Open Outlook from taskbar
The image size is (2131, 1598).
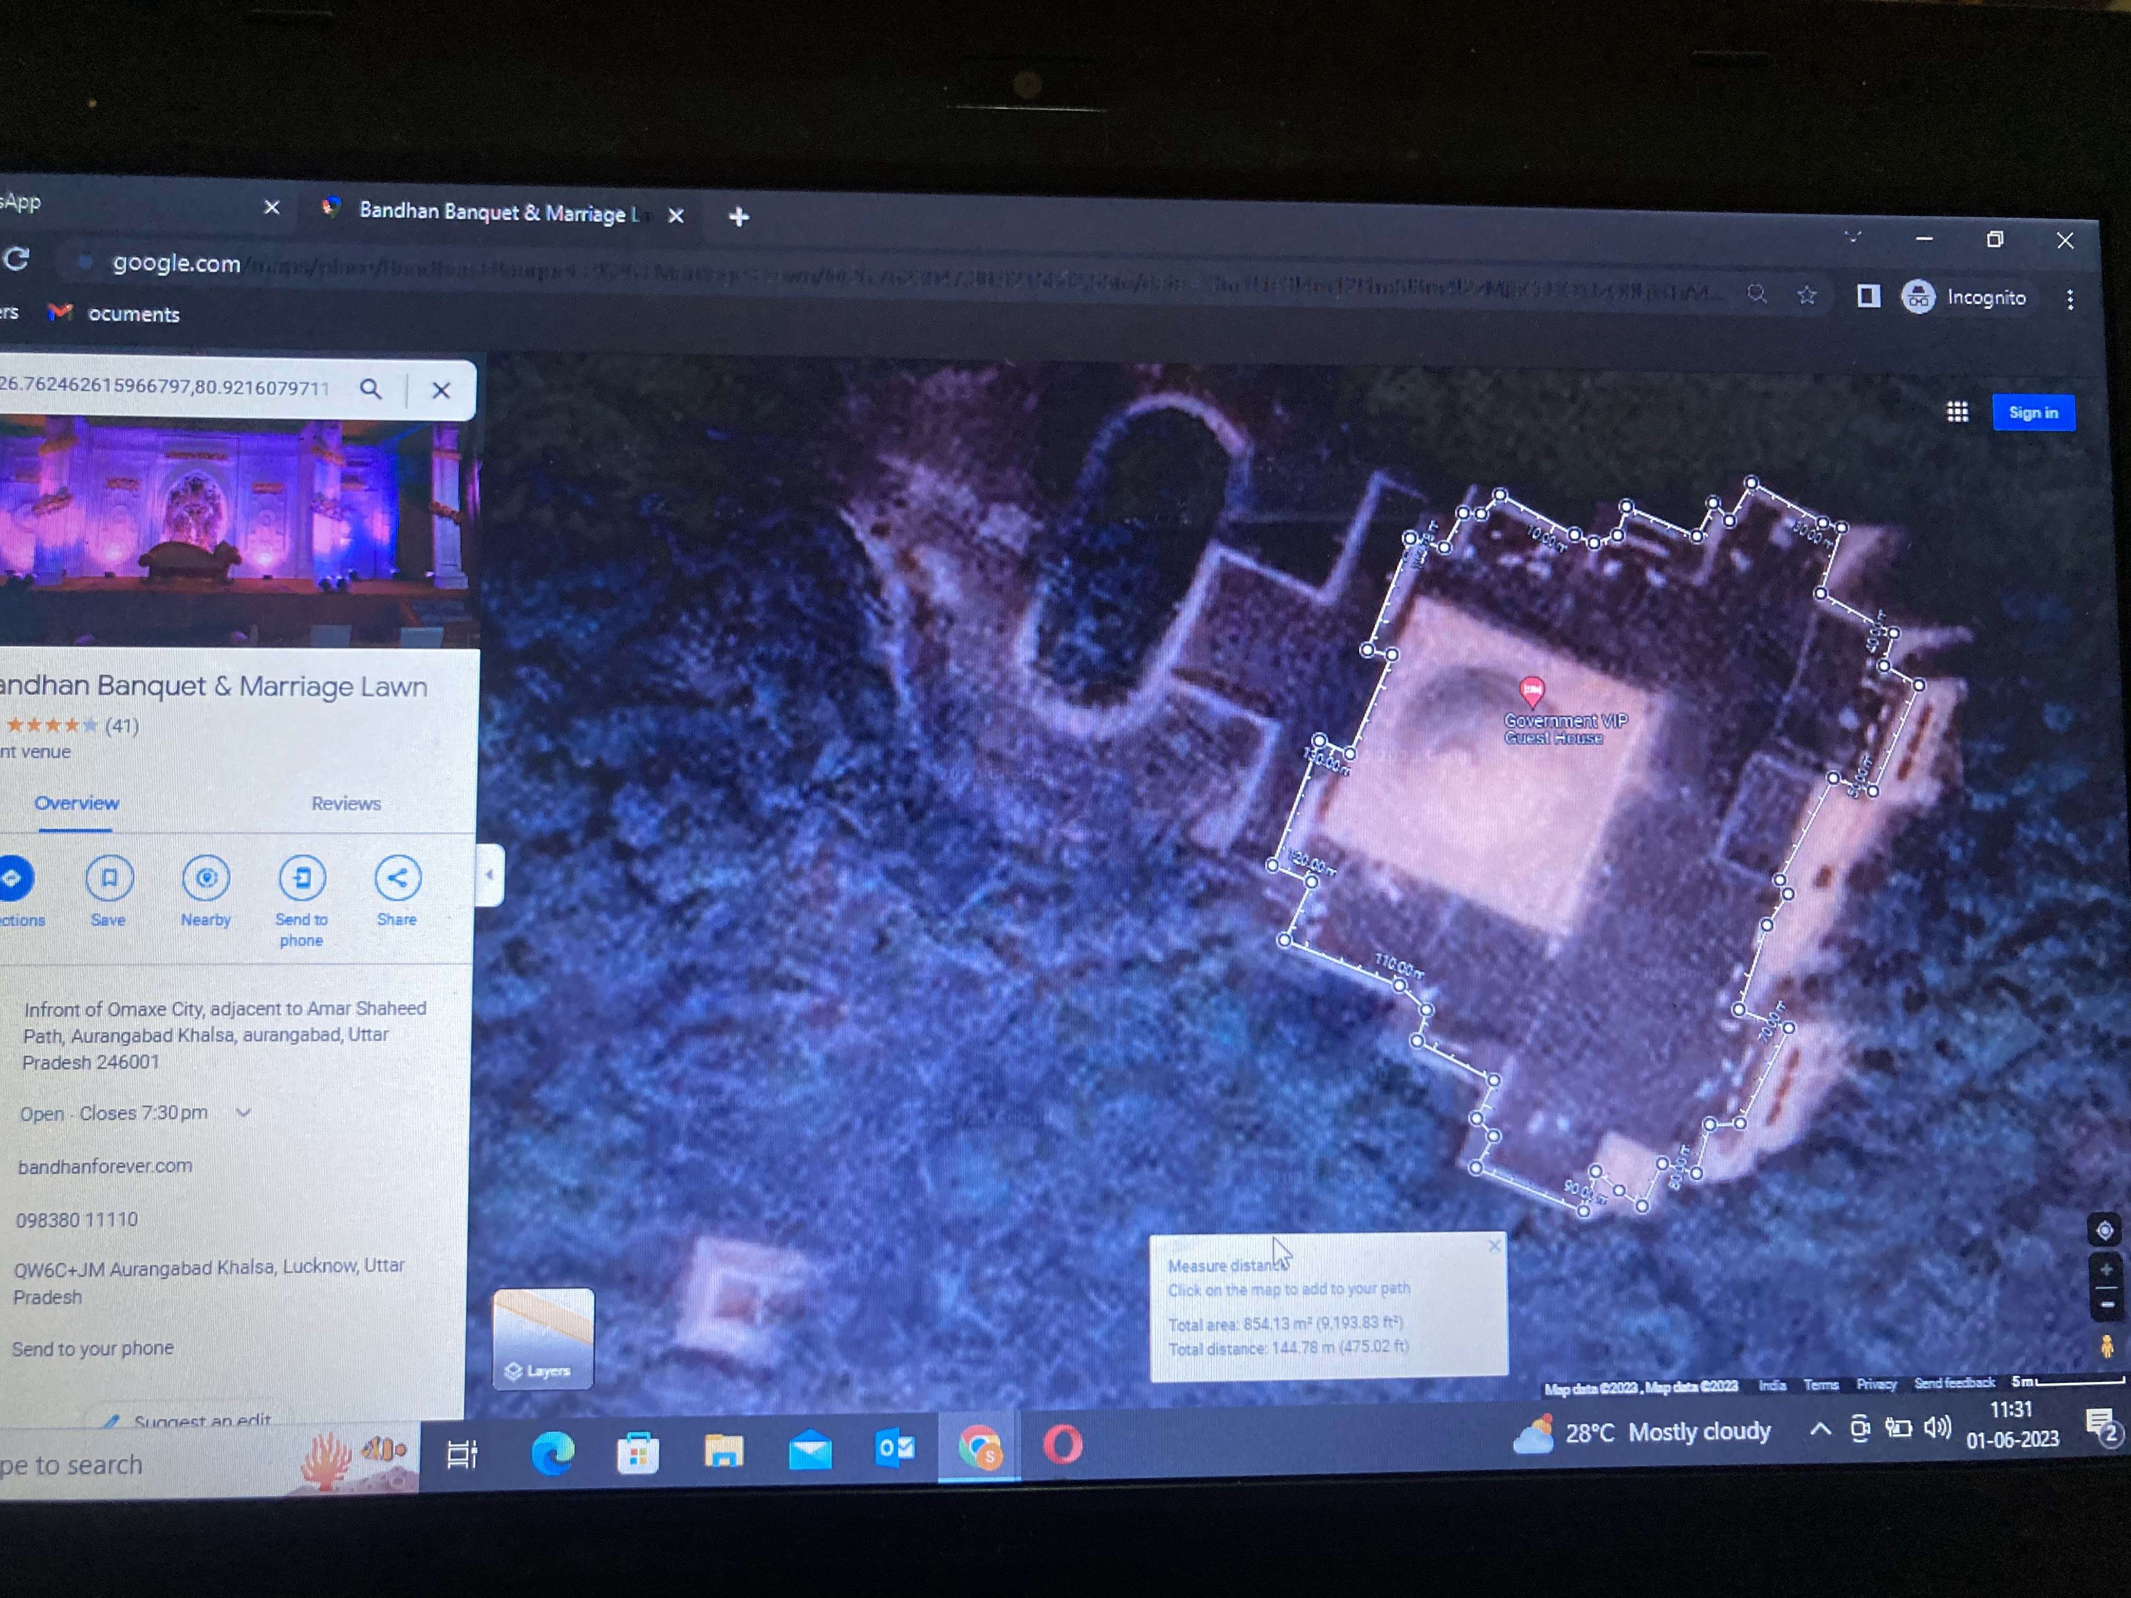(895, 1448)
